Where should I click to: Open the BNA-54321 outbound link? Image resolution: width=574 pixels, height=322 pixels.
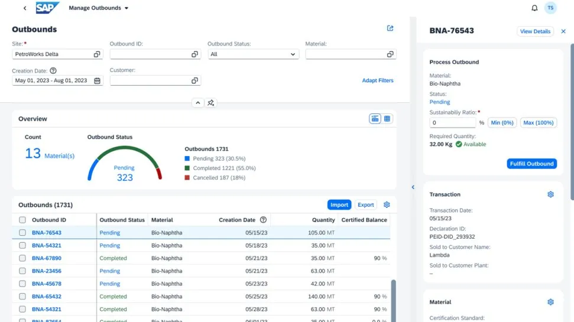(47, 246)
